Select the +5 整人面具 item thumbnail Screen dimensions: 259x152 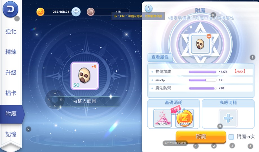[85, 76]
